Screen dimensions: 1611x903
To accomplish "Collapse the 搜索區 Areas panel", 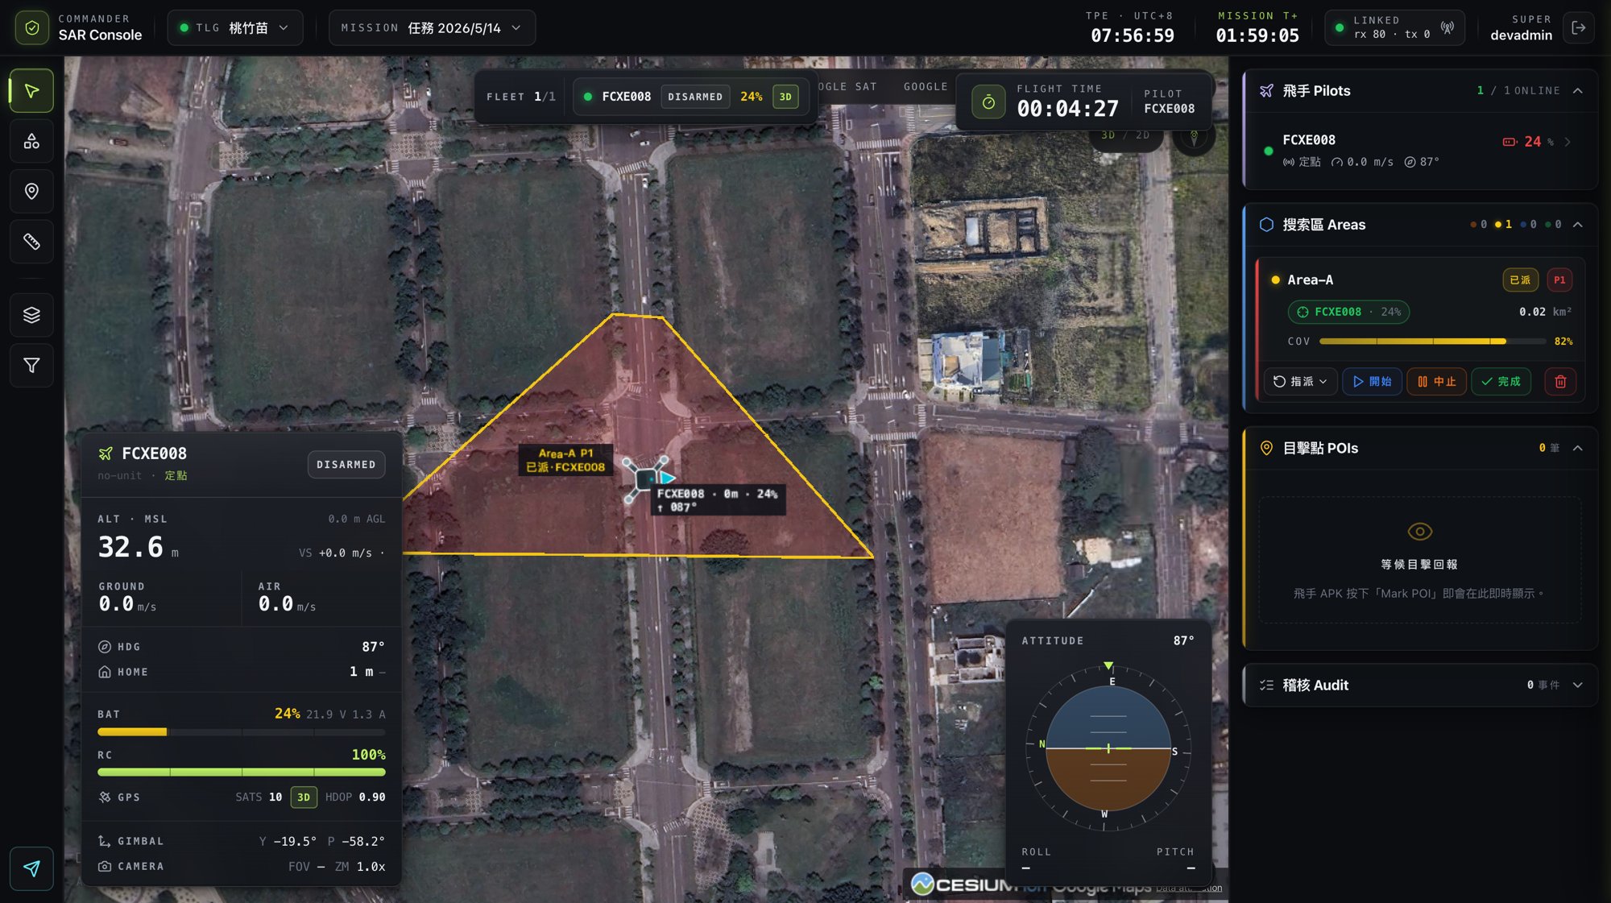I will pyautogui.click(x=1577, y=225).
